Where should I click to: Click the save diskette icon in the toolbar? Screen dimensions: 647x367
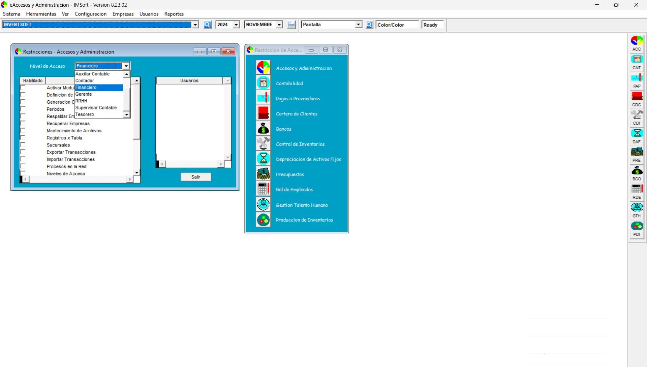coord(291,25)
